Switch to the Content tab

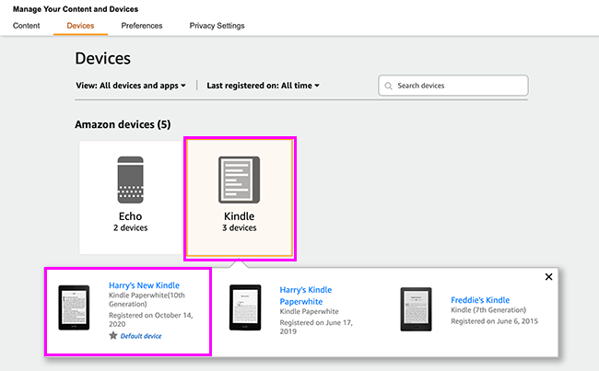coord(27,26)
